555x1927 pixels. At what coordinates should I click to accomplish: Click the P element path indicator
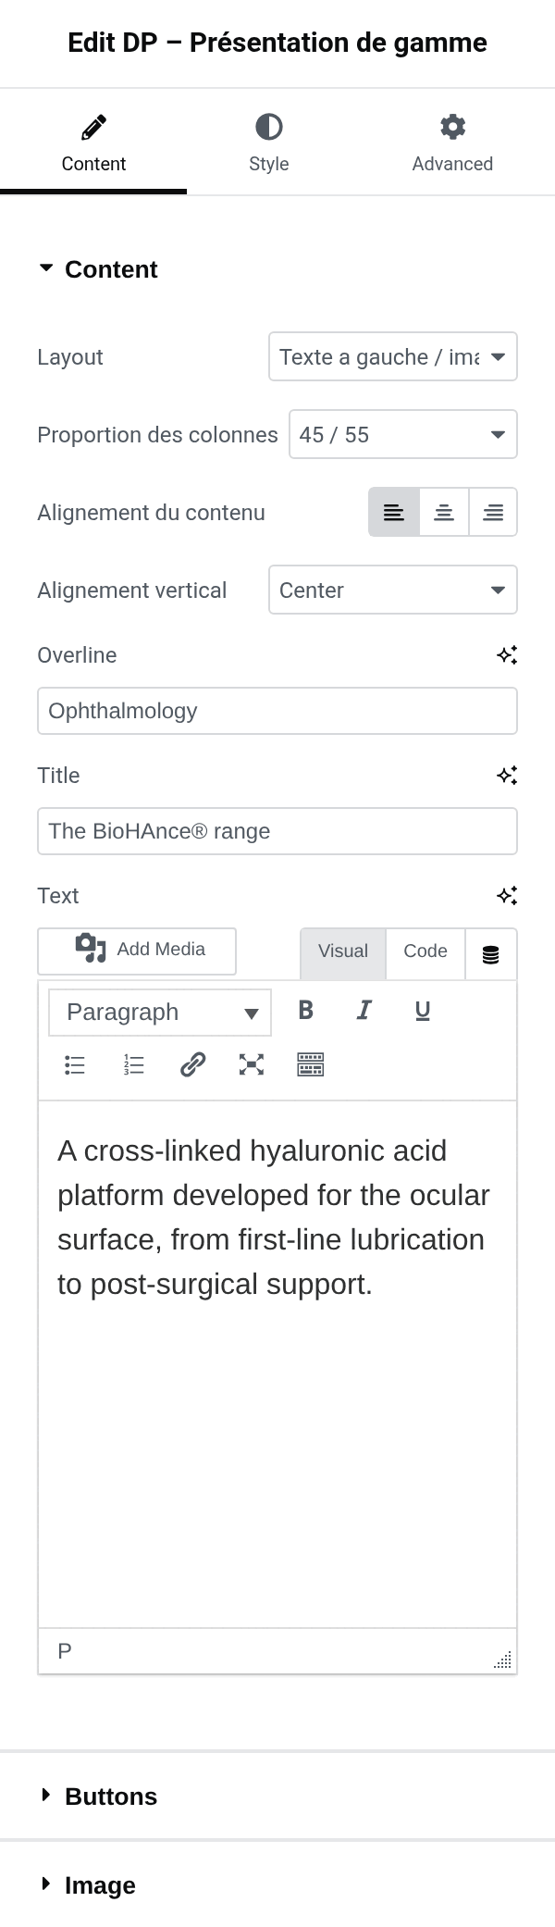pyautogui.click(x=65, y=1651)
